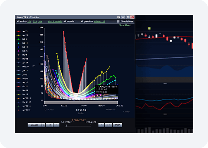Select the Dec 16 legend entry
The width and height of the screenshot is (208, 148).
tap(22, 94)
